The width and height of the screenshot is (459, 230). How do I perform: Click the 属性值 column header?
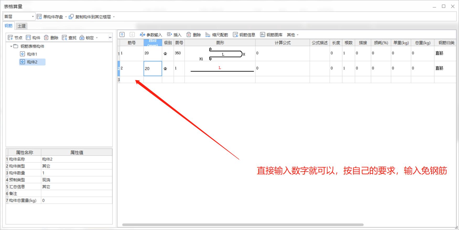(77, 152)
